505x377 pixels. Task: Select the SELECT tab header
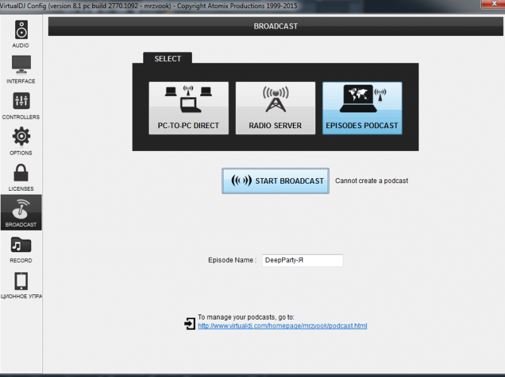coord(167,58)
